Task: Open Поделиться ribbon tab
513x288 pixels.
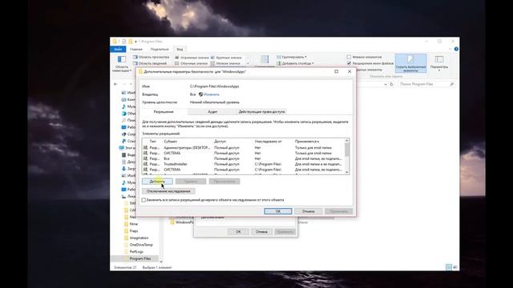Action: pyautogui.click(x=160, y=50)
